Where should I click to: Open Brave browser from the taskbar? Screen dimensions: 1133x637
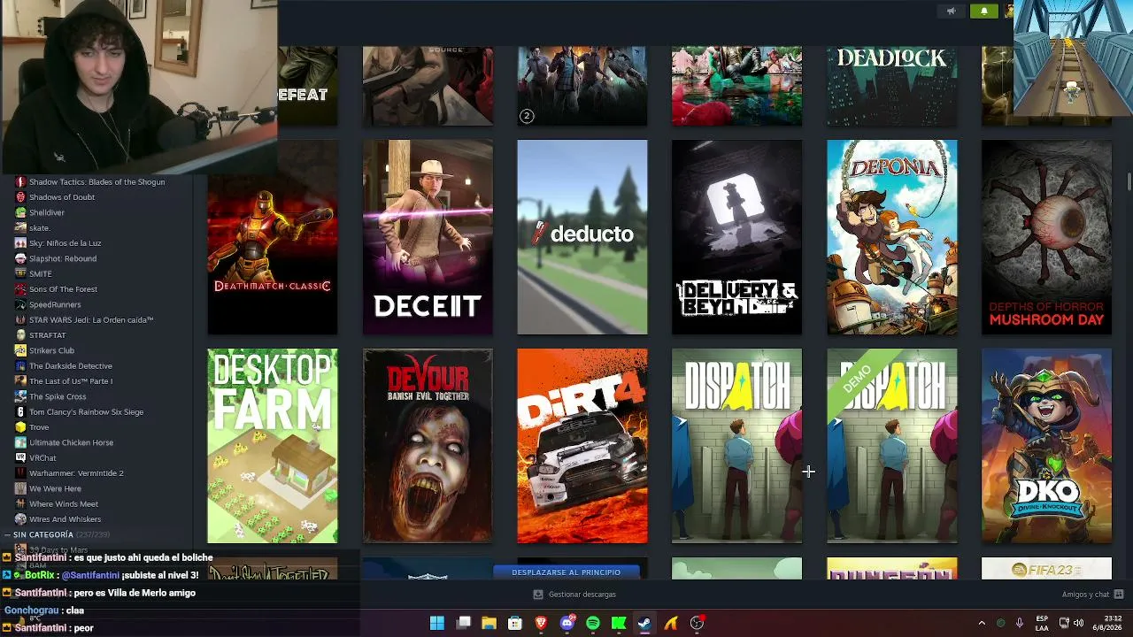point(541,623)
